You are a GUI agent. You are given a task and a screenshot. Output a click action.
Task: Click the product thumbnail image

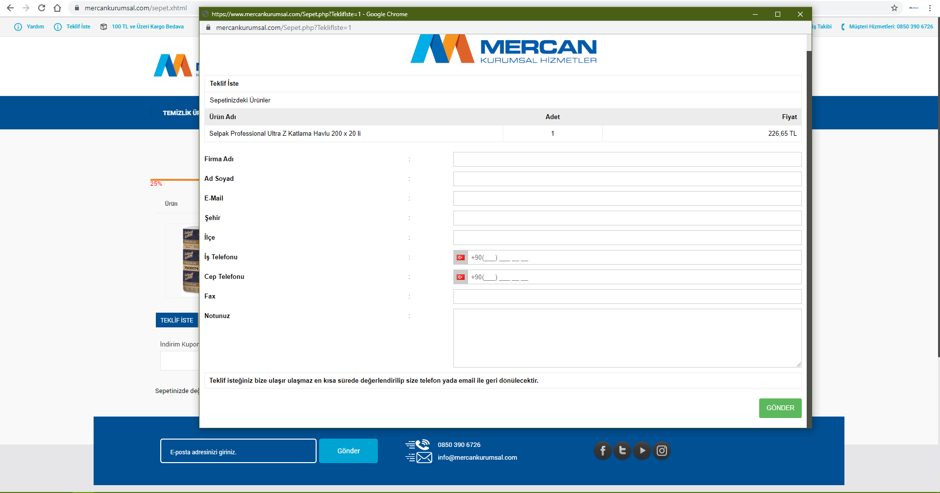coord(190,261)
